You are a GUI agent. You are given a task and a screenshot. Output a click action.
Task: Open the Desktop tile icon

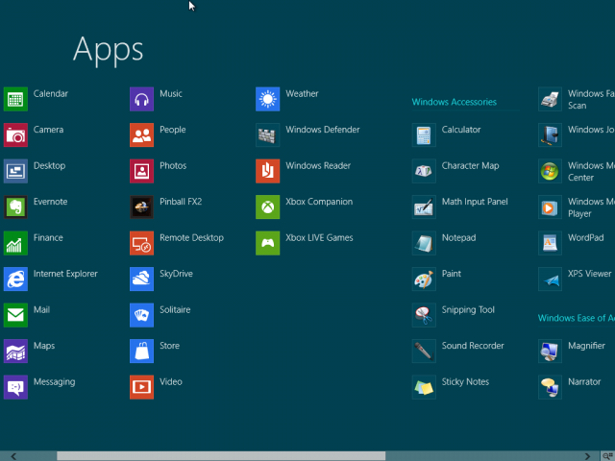[x=15, y=171]
